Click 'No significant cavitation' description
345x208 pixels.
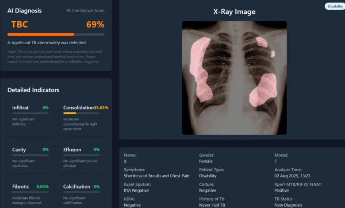[x=23, y=163]
